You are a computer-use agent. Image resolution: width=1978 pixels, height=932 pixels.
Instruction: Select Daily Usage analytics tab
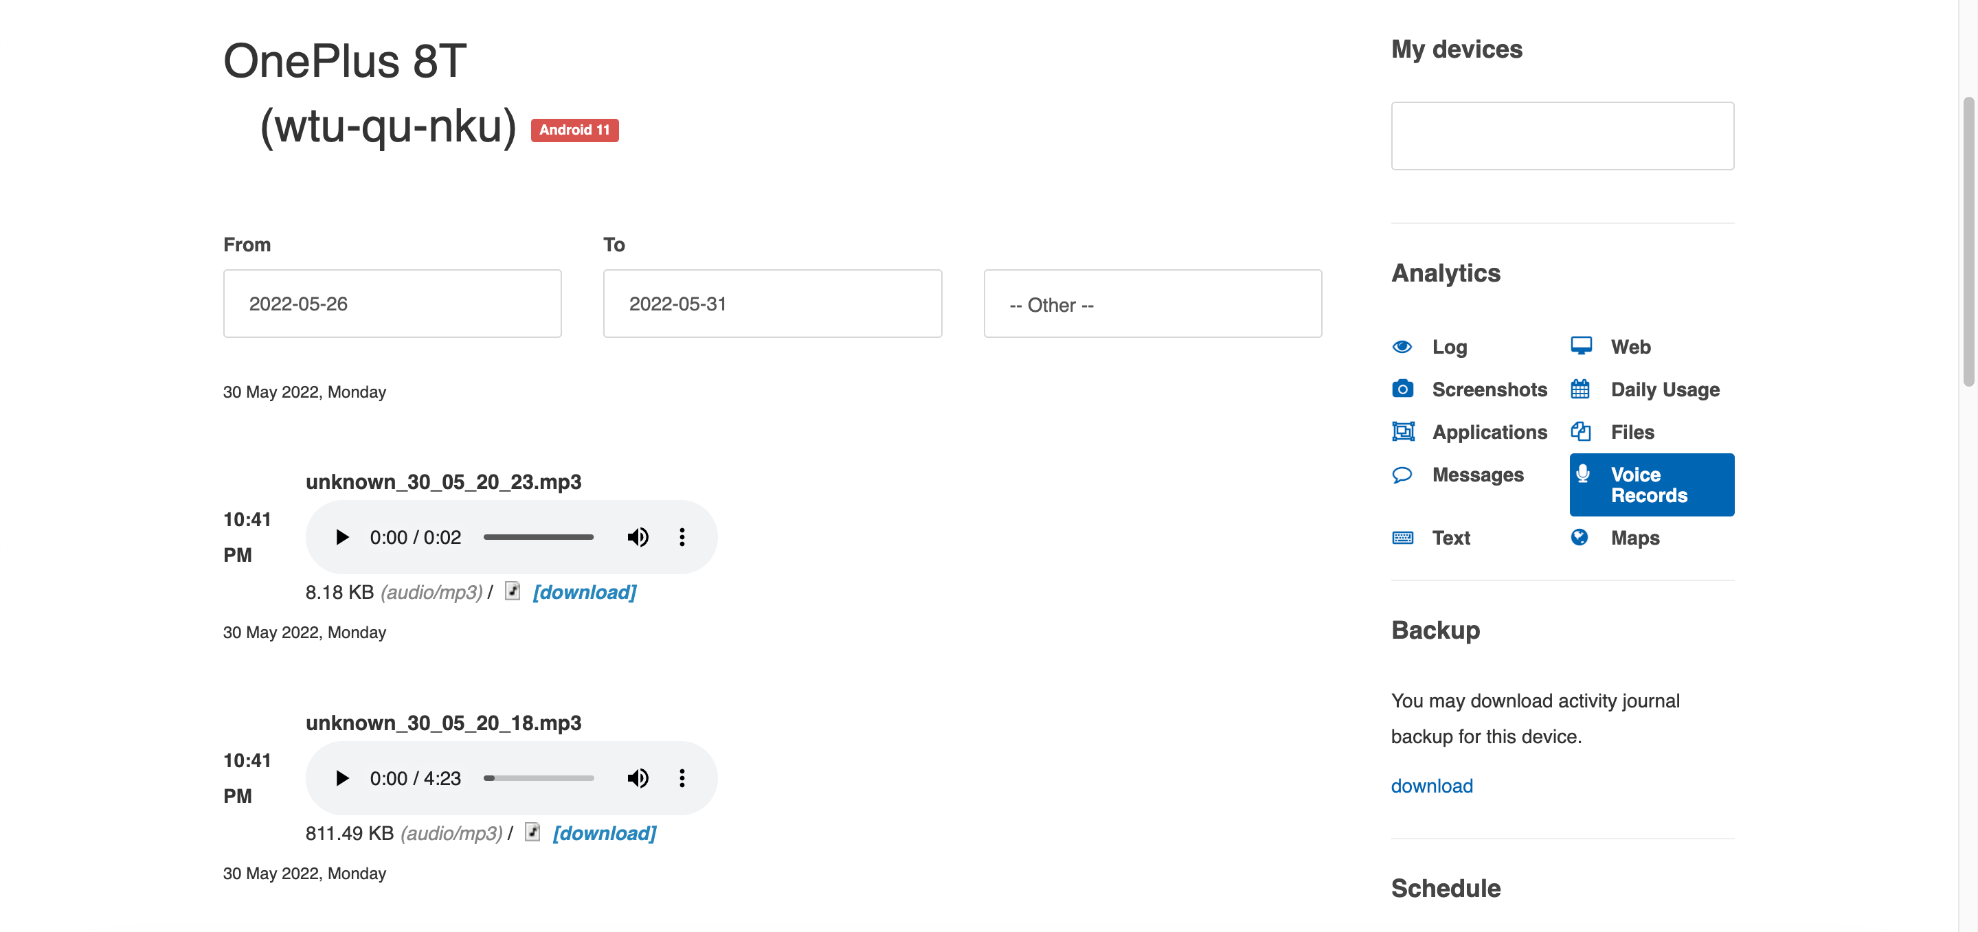1665,389
